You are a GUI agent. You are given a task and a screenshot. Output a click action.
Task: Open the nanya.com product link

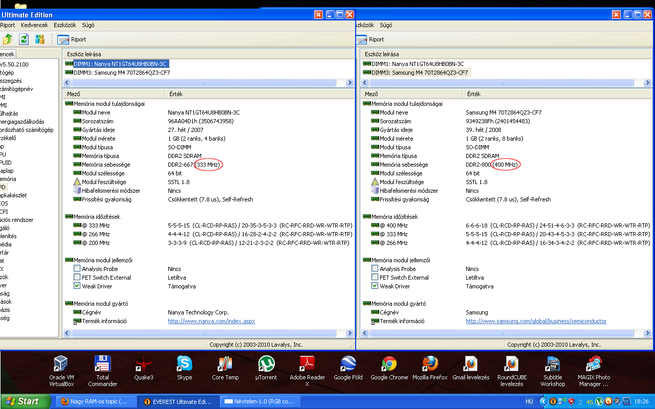click(x=211, y=321)
